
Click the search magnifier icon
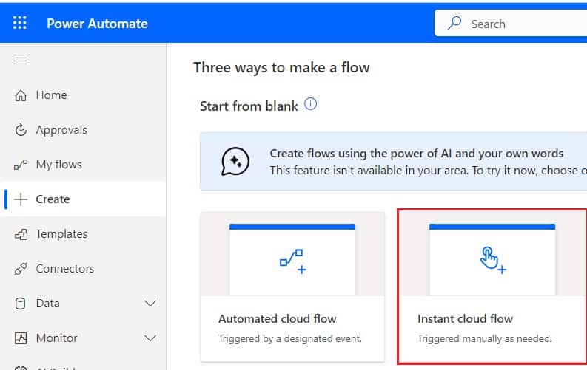454,23
